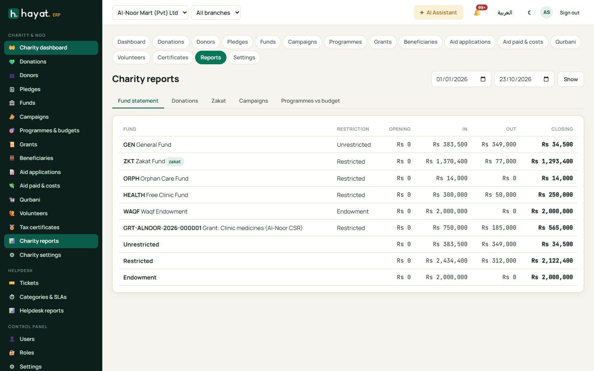
Task: Click the Roles icon in sidebar
Action: 12,353
